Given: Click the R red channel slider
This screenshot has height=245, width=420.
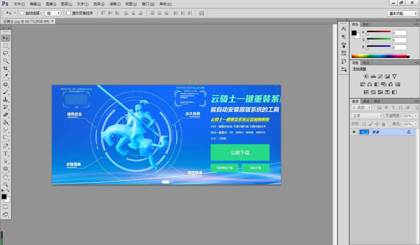Looking at the screenshot, I should (379, 31).
